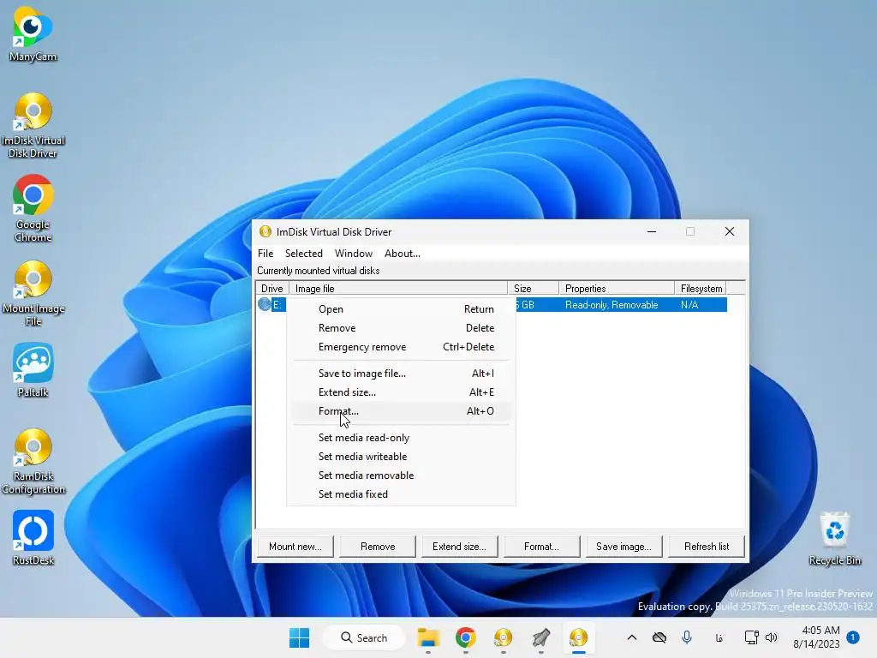Viewport: 877px width, 658px height.
Task: Click the Mount new... button
Action: pyautogui.click(x=295, y=547)
